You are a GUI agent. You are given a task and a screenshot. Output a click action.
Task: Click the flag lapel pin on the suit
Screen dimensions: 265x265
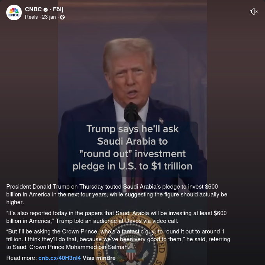[161, 121]
